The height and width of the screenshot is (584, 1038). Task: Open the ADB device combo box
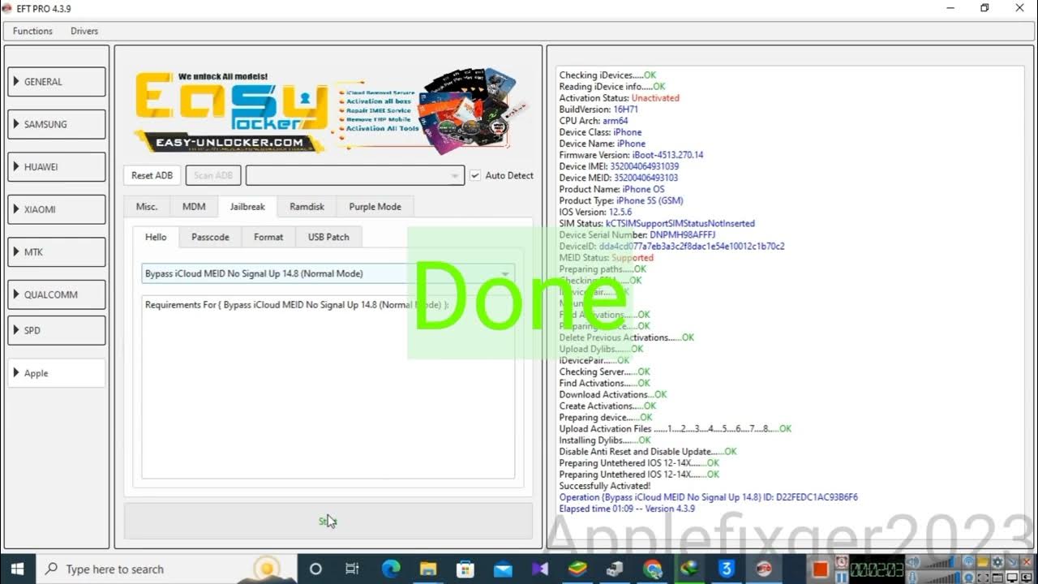coord(355,175)
